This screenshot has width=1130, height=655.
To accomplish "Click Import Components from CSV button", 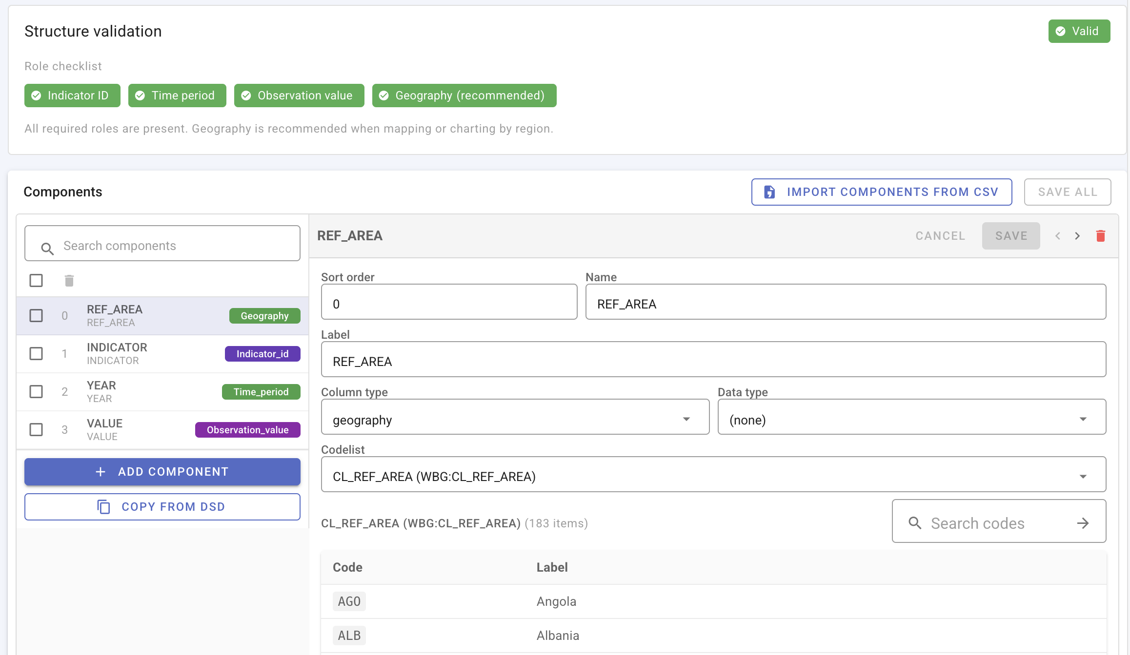I will click(x=882, y=192).
